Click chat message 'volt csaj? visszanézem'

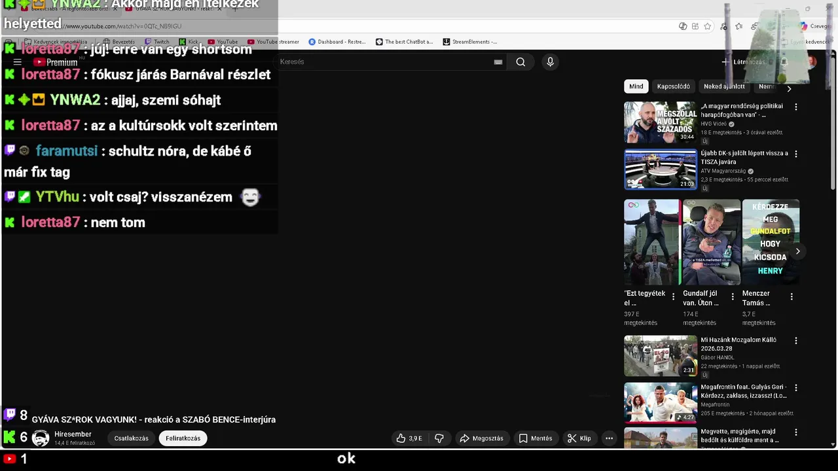(161, 198)
